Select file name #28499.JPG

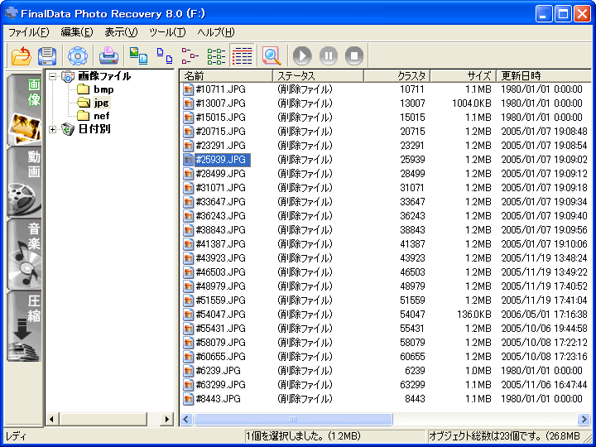click(x=220, y=174)
